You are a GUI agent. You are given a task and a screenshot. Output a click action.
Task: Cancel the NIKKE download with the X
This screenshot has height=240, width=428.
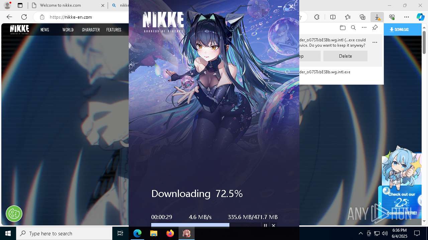point(274,225)
